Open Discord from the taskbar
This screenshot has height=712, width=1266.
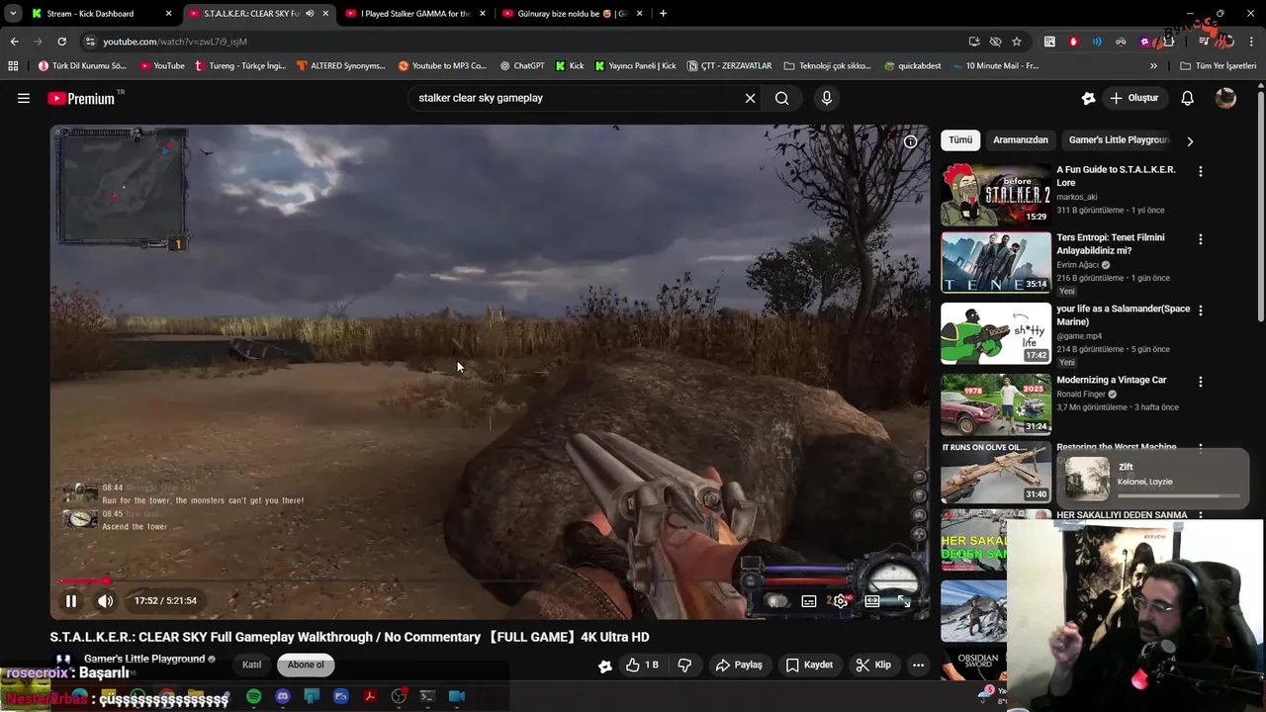(x=283, y=696)
